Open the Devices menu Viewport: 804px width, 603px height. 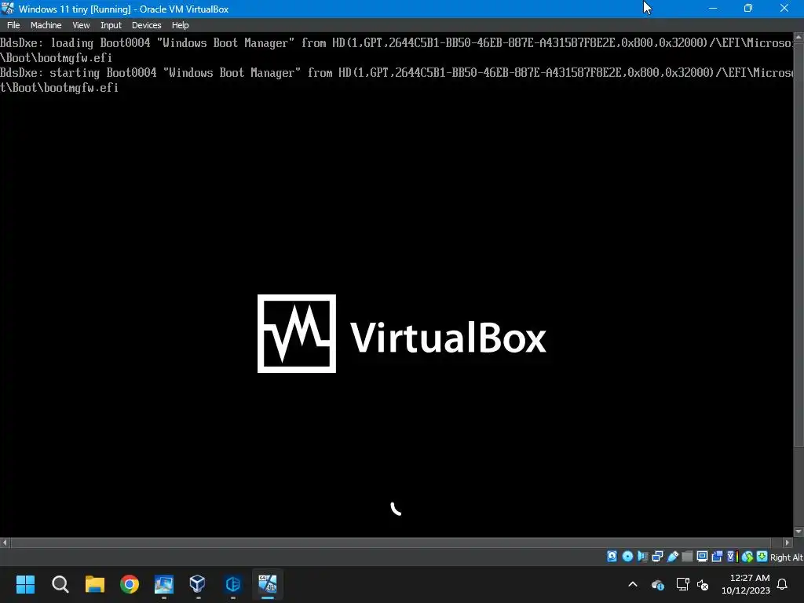pos(146,25)
